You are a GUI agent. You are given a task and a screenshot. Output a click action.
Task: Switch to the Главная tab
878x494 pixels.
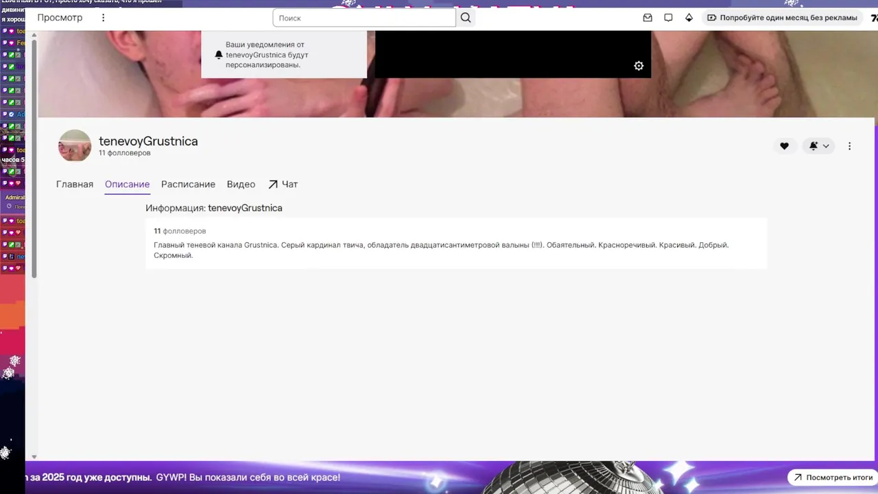(x=75, y=184)
